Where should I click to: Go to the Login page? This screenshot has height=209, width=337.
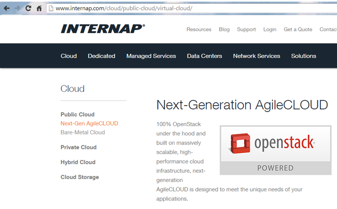coord(270,29)
